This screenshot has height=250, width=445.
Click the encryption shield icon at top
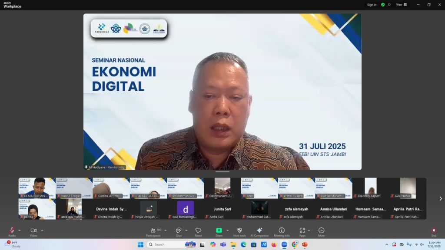(x=383, y=5)
